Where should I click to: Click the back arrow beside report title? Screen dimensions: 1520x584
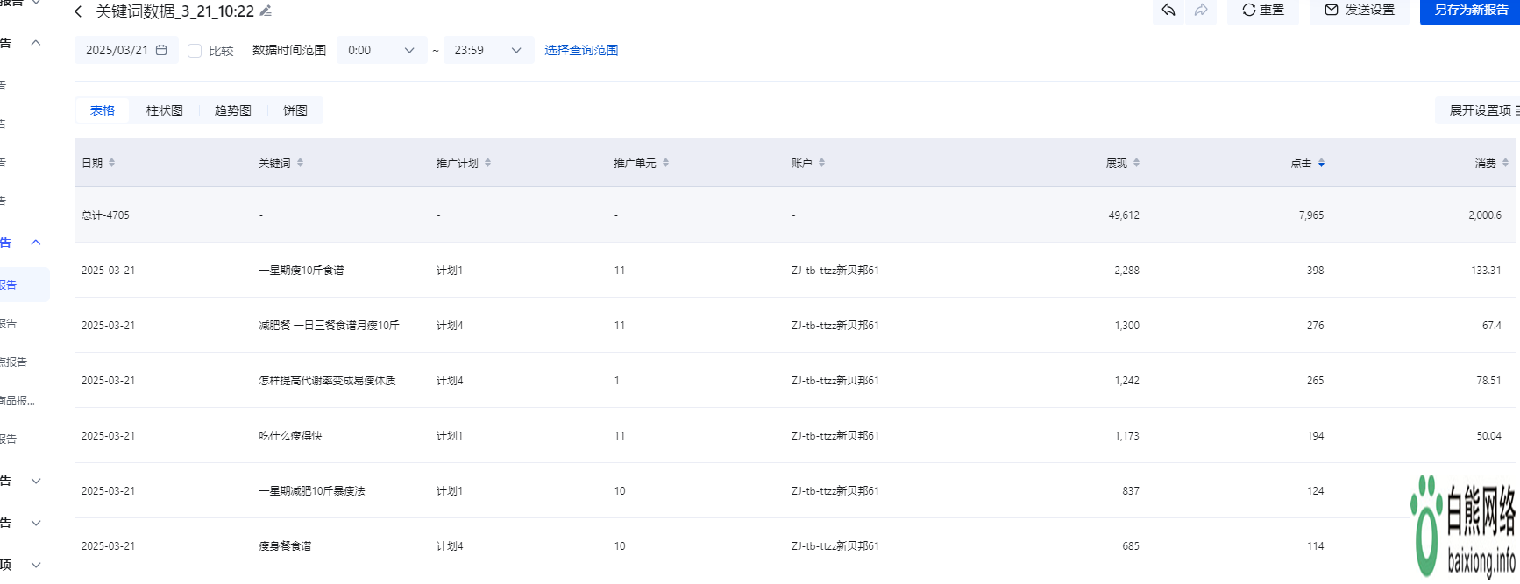pyautogui.click(x=79, y=11)
